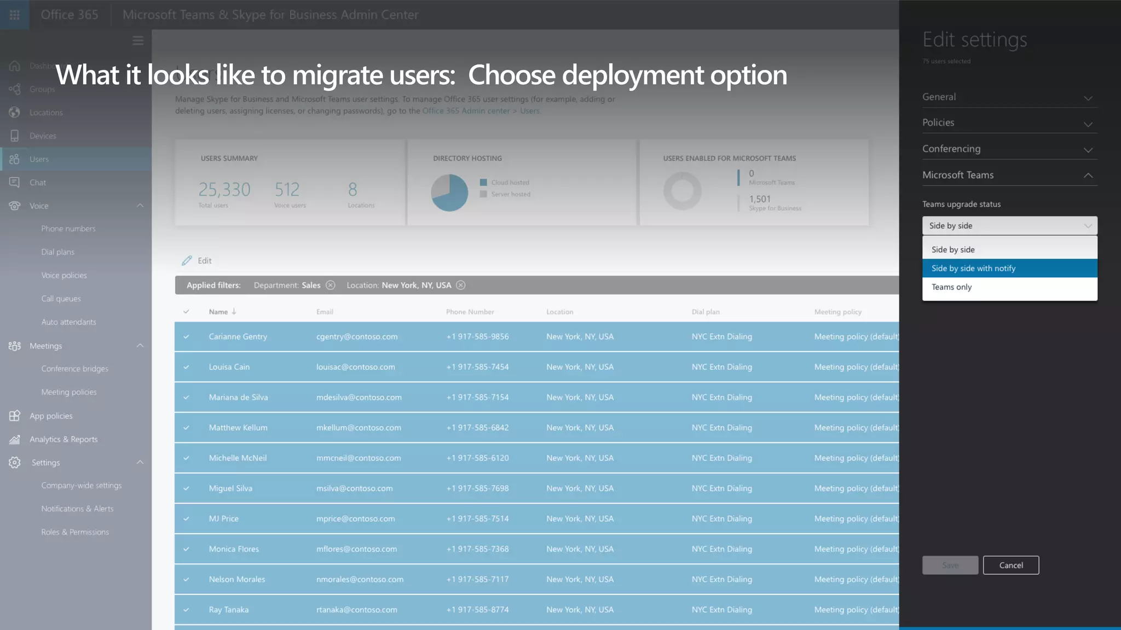Viewport: 1121px width, 630px height.
Task: Click the Meetings group icon
Action: click(x=15, y=346)
